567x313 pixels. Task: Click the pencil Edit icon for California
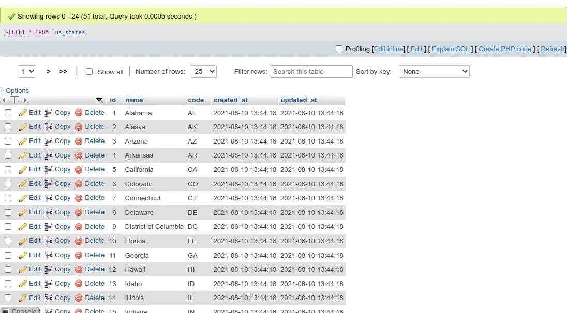23,170
